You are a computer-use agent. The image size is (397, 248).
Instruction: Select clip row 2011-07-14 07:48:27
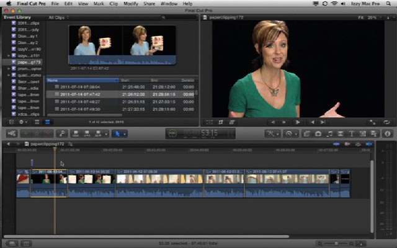pos(120,102)
